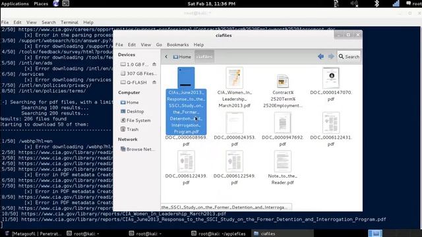Open the Q-FLASH device in sidebar
This screenshot has width=422, height=237.
[134, 82]
